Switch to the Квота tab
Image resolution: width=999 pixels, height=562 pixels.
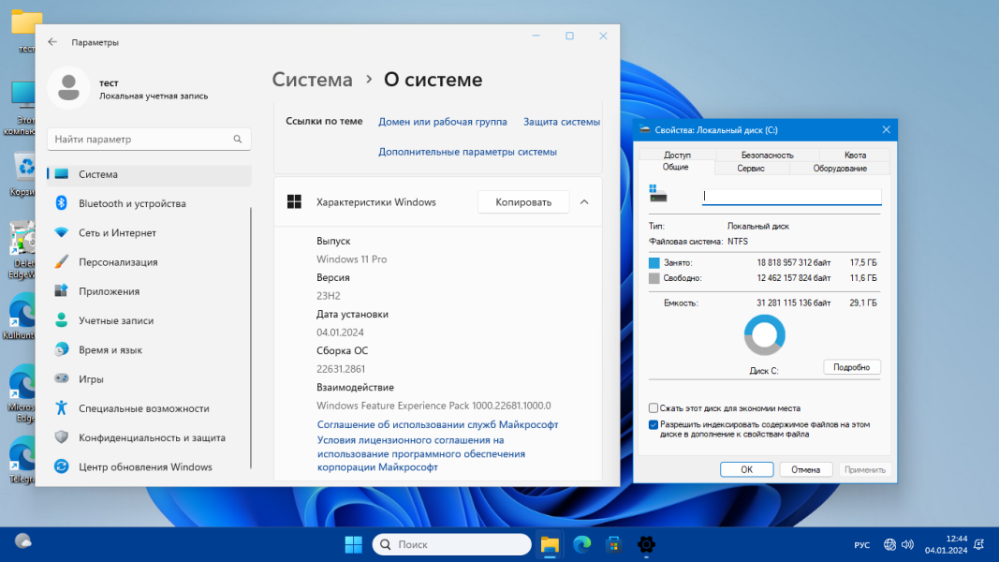click(855, 155)
